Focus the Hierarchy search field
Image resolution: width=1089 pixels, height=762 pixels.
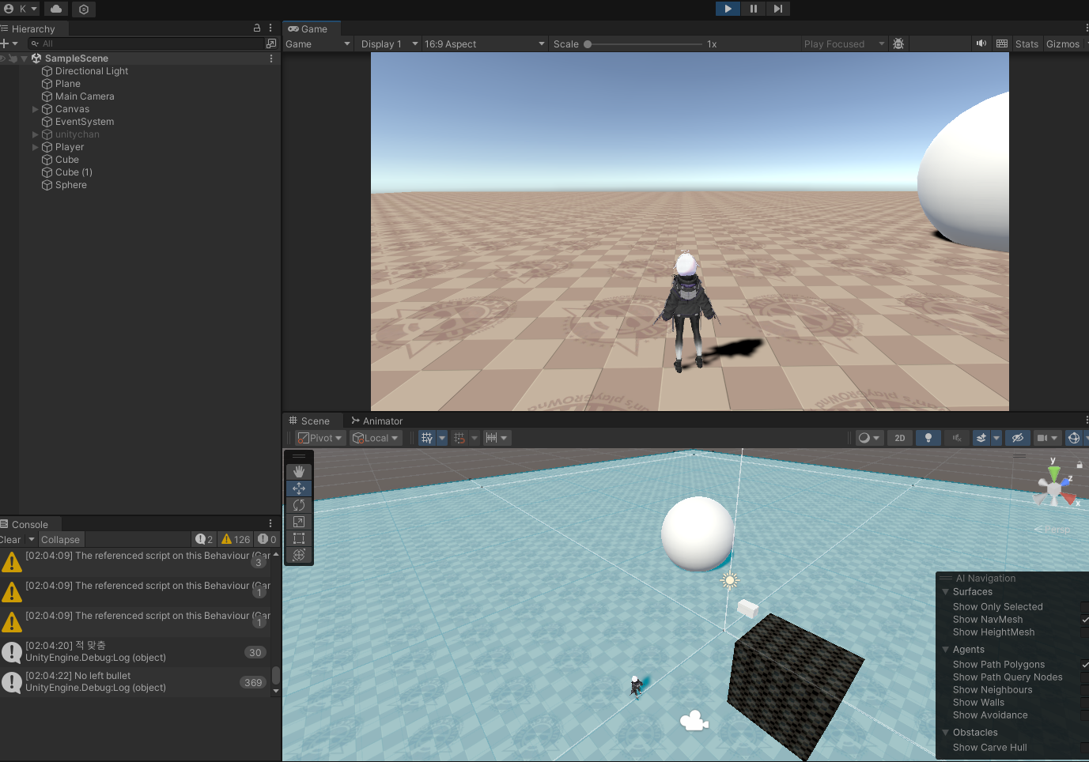[x=146, y=43]
